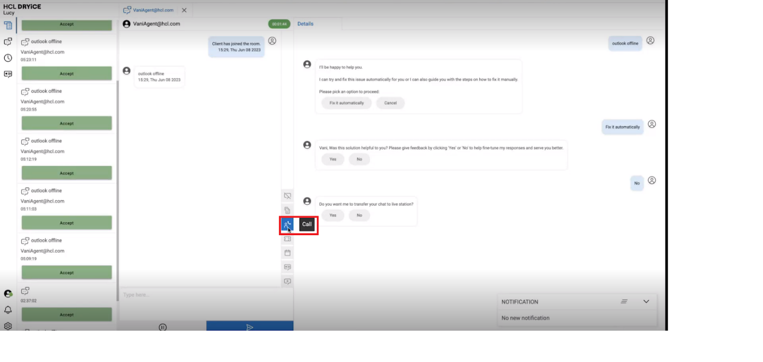Send the message with the blue send button
763x362 pixels.
pyautogui.click(x=250, y=327)
